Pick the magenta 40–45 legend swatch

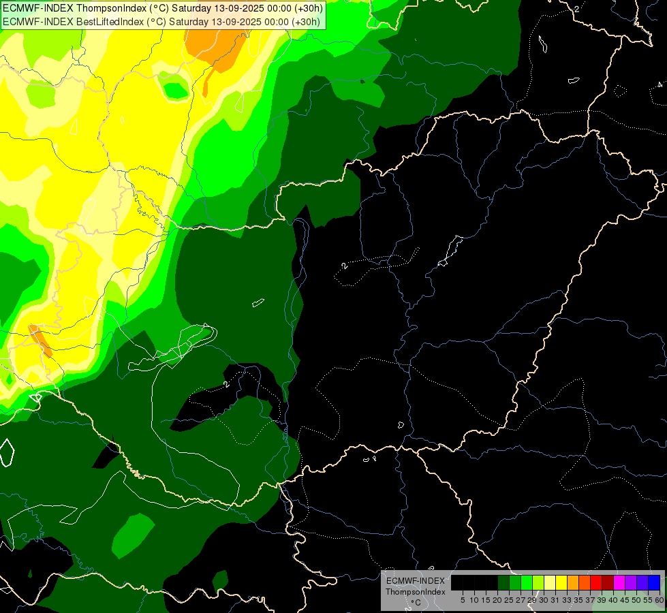(x=619, y=583)
